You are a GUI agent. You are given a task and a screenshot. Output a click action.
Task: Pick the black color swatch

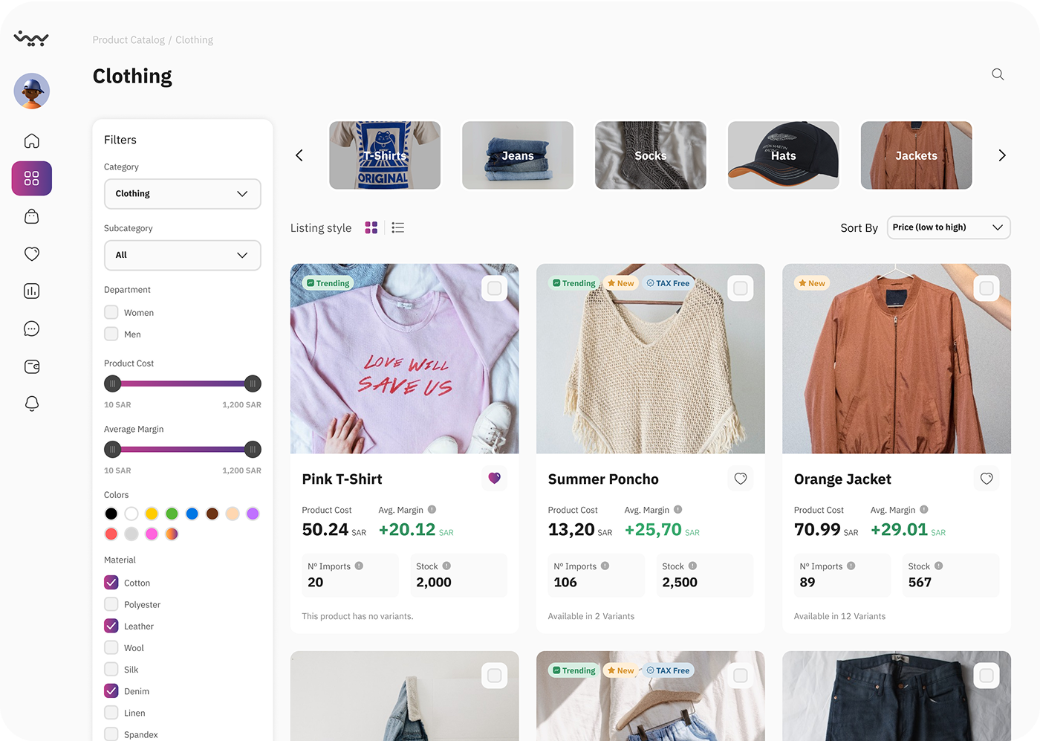tap(111, 514)
